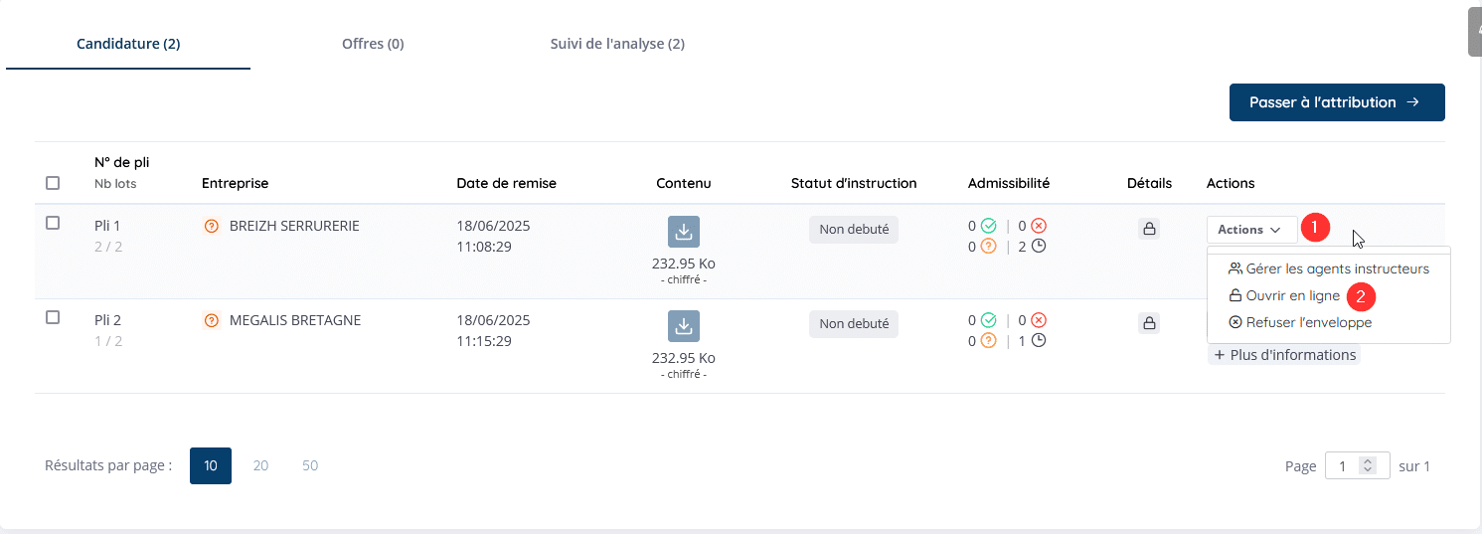Click the Passer à l'attribution button

[x=1337, y=102]
